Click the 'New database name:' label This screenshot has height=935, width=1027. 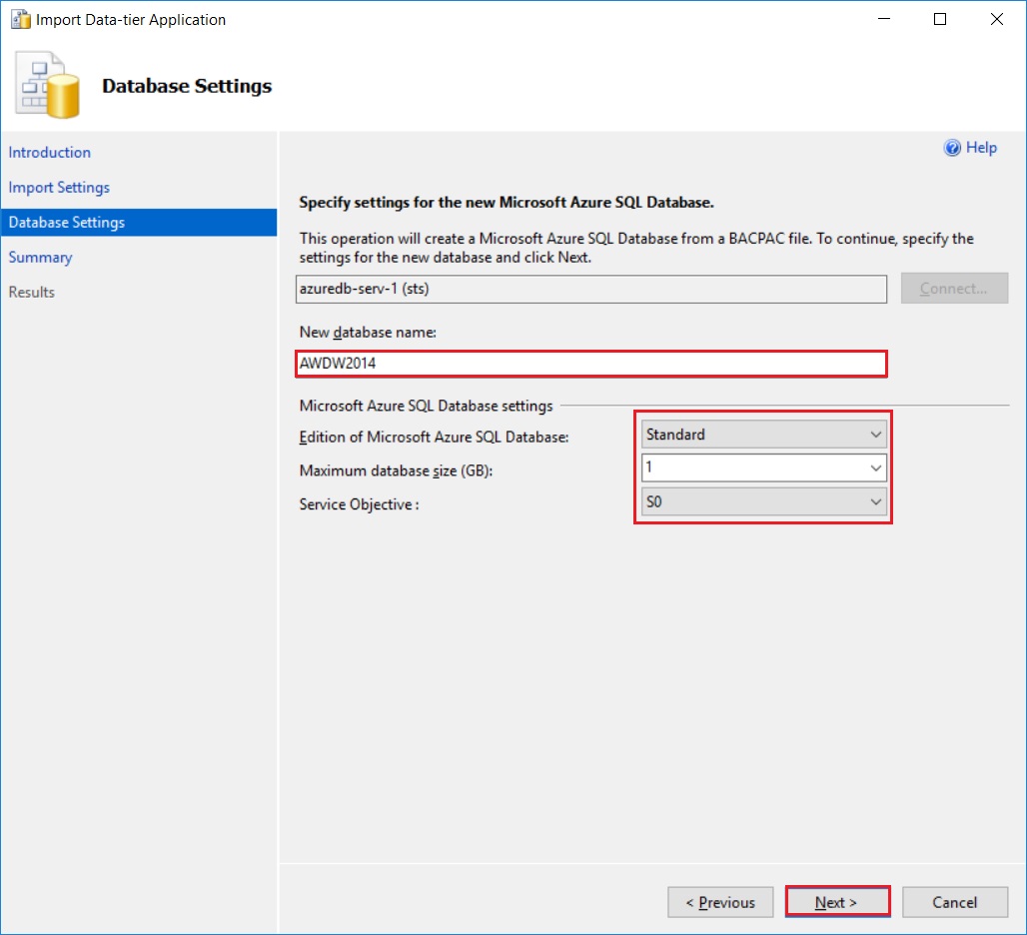(368, 333)
